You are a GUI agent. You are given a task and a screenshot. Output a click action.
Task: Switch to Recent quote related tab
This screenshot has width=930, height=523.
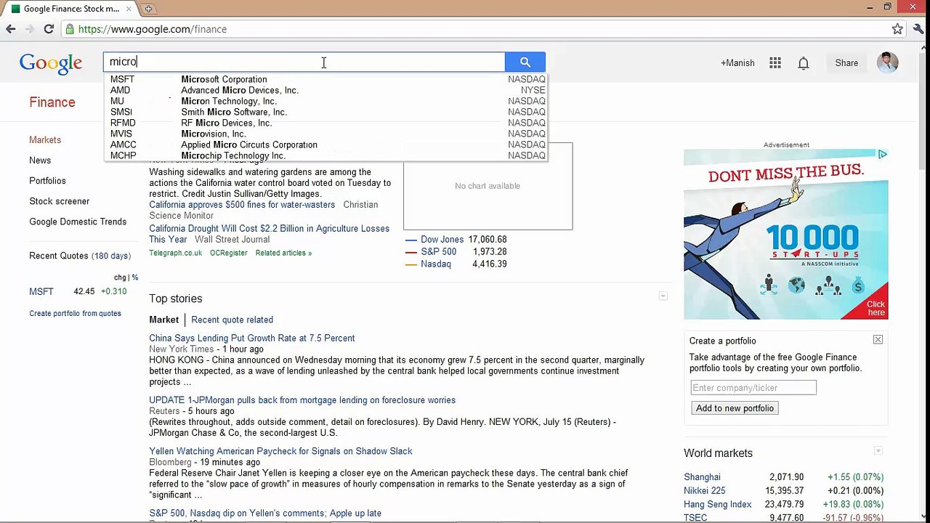(x=232, y=320)
